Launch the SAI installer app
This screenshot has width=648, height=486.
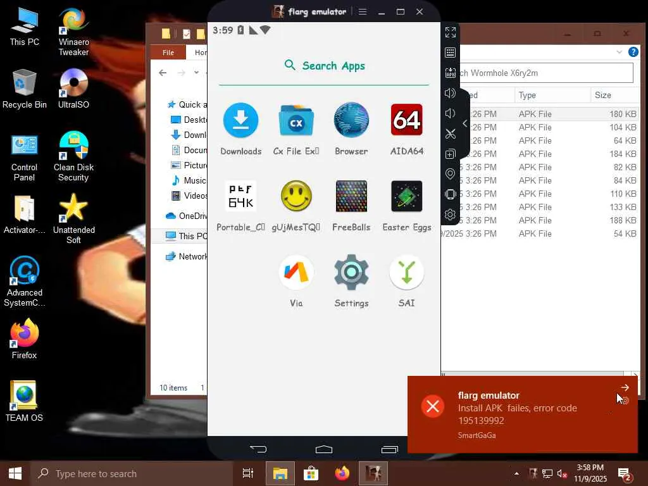(x=407, y=272)
